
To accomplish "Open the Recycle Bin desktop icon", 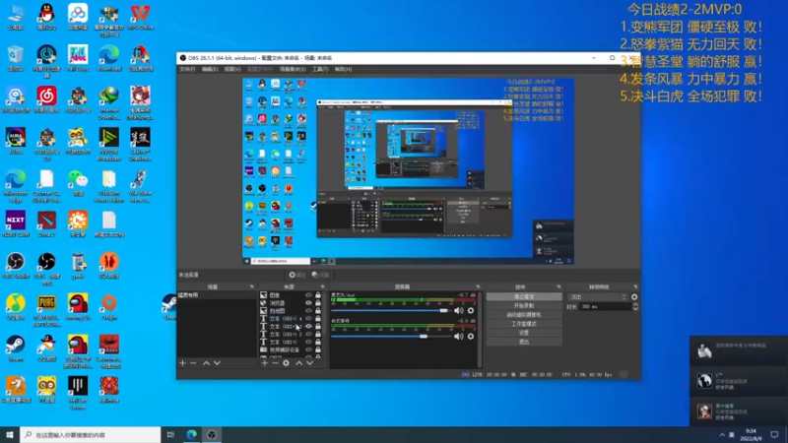I will pos(16,58).
